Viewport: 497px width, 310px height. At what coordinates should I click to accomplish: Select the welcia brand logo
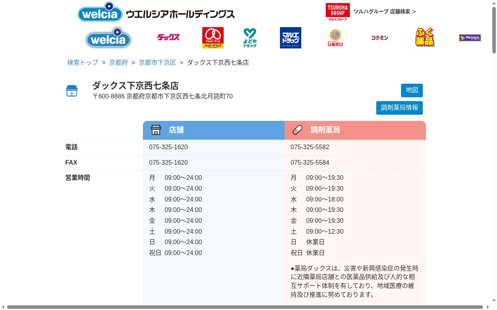click(x=108, y=38)
